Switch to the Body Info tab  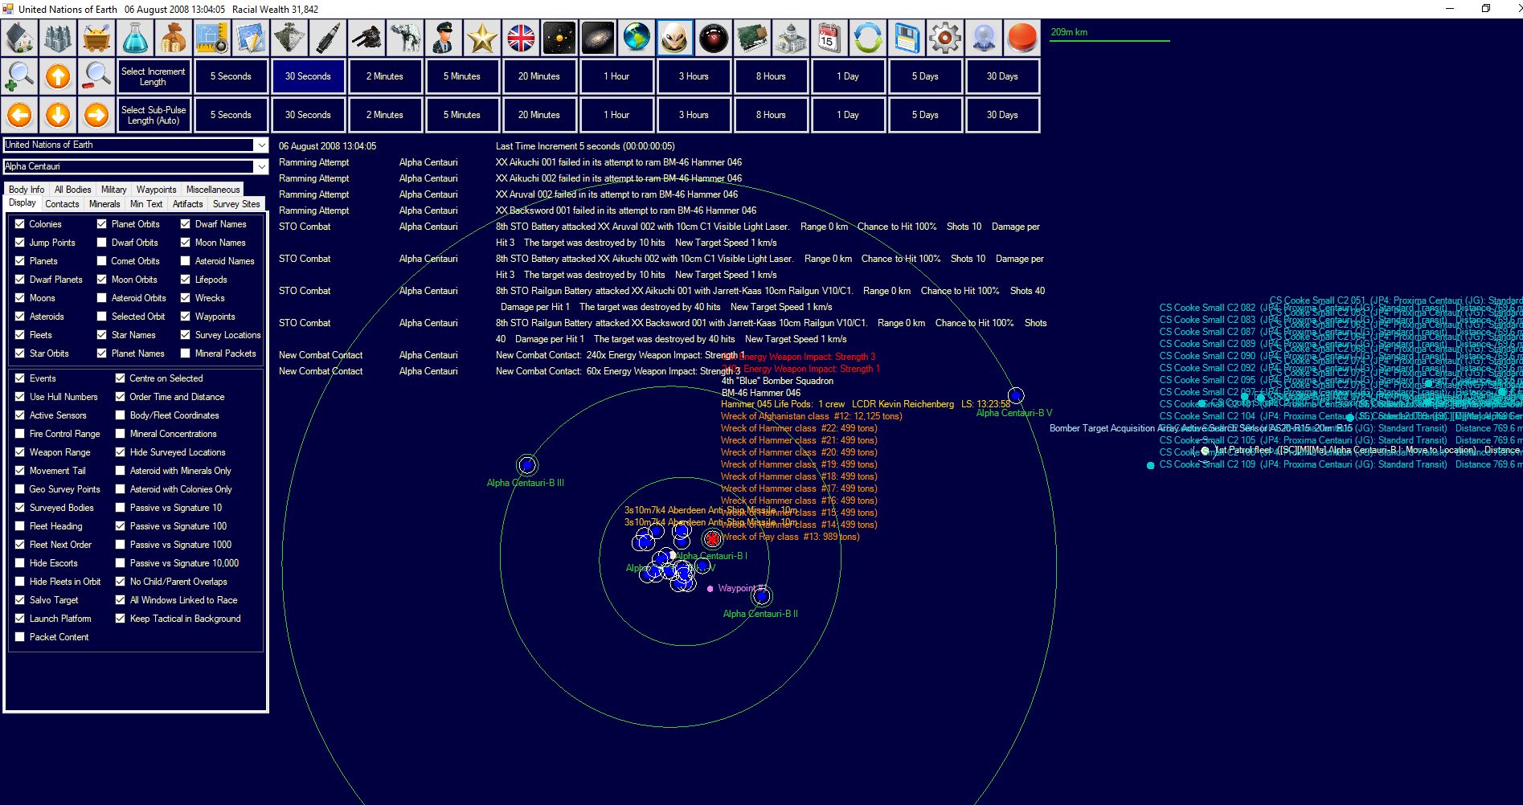(27, 190)
